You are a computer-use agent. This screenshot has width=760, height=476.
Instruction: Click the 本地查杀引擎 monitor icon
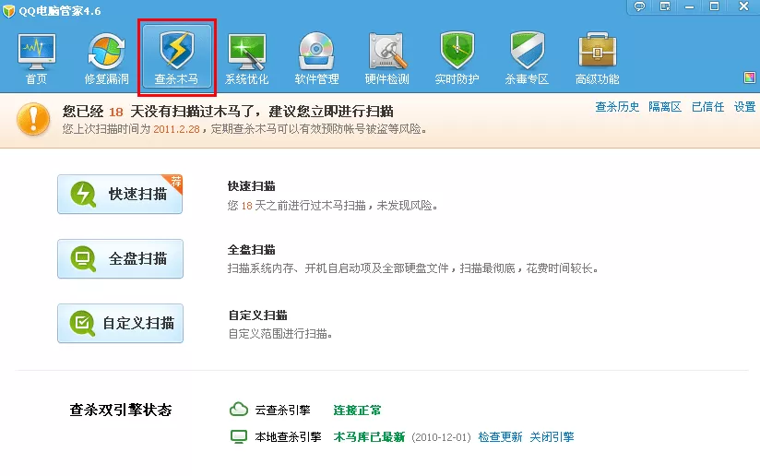click(x=239, y=436)
